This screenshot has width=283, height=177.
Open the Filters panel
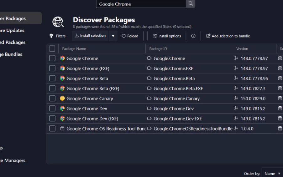pyautogui.click(x=58, y=36)
